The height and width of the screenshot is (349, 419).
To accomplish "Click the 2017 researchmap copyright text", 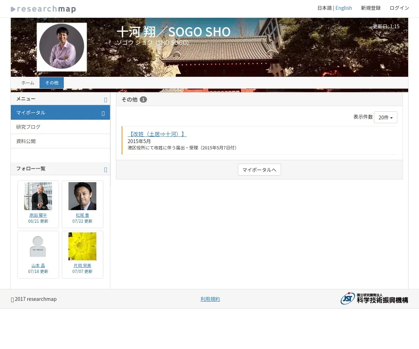I will [34, 299].
